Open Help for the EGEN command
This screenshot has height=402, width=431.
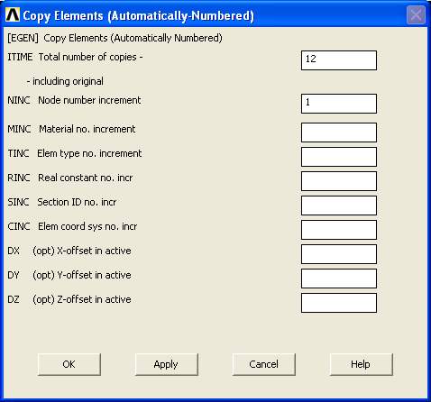362,364
